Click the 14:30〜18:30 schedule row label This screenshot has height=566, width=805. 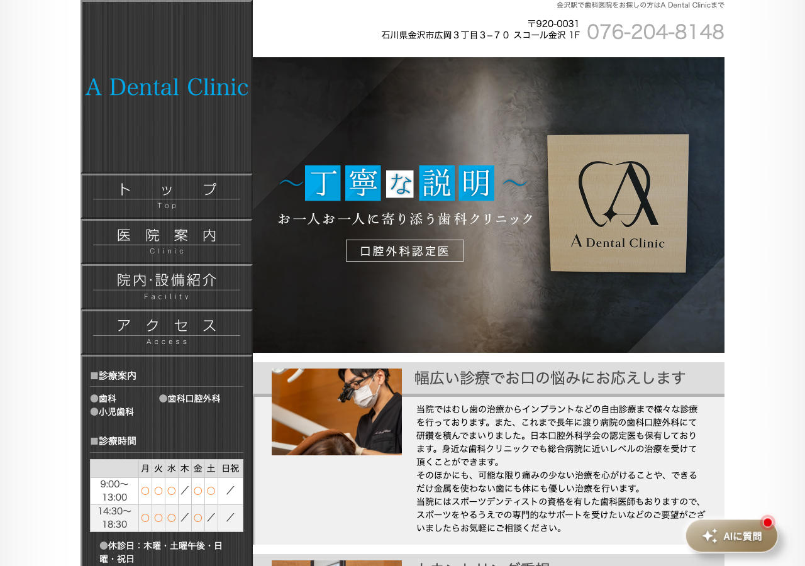pyautogui.click(x=114, y=518)
